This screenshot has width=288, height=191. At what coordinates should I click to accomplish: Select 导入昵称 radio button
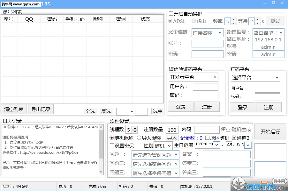pyautogui.click(x=139, y=138)
